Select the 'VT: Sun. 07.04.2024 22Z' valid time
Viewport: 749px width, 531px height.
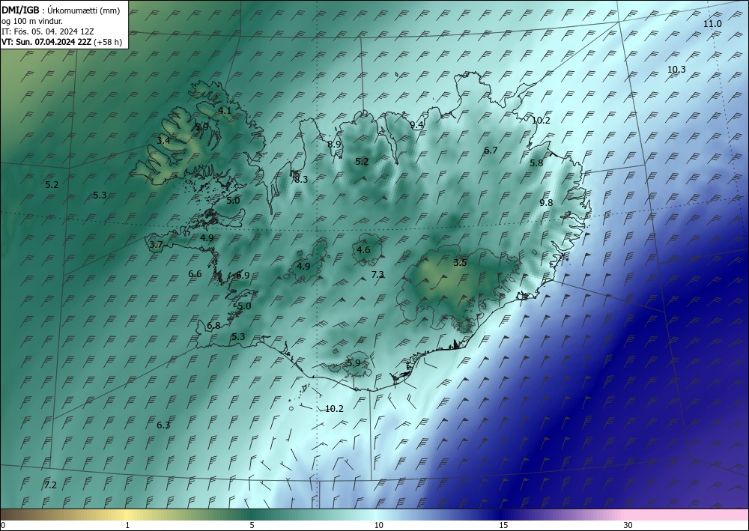tap(46, 42)
